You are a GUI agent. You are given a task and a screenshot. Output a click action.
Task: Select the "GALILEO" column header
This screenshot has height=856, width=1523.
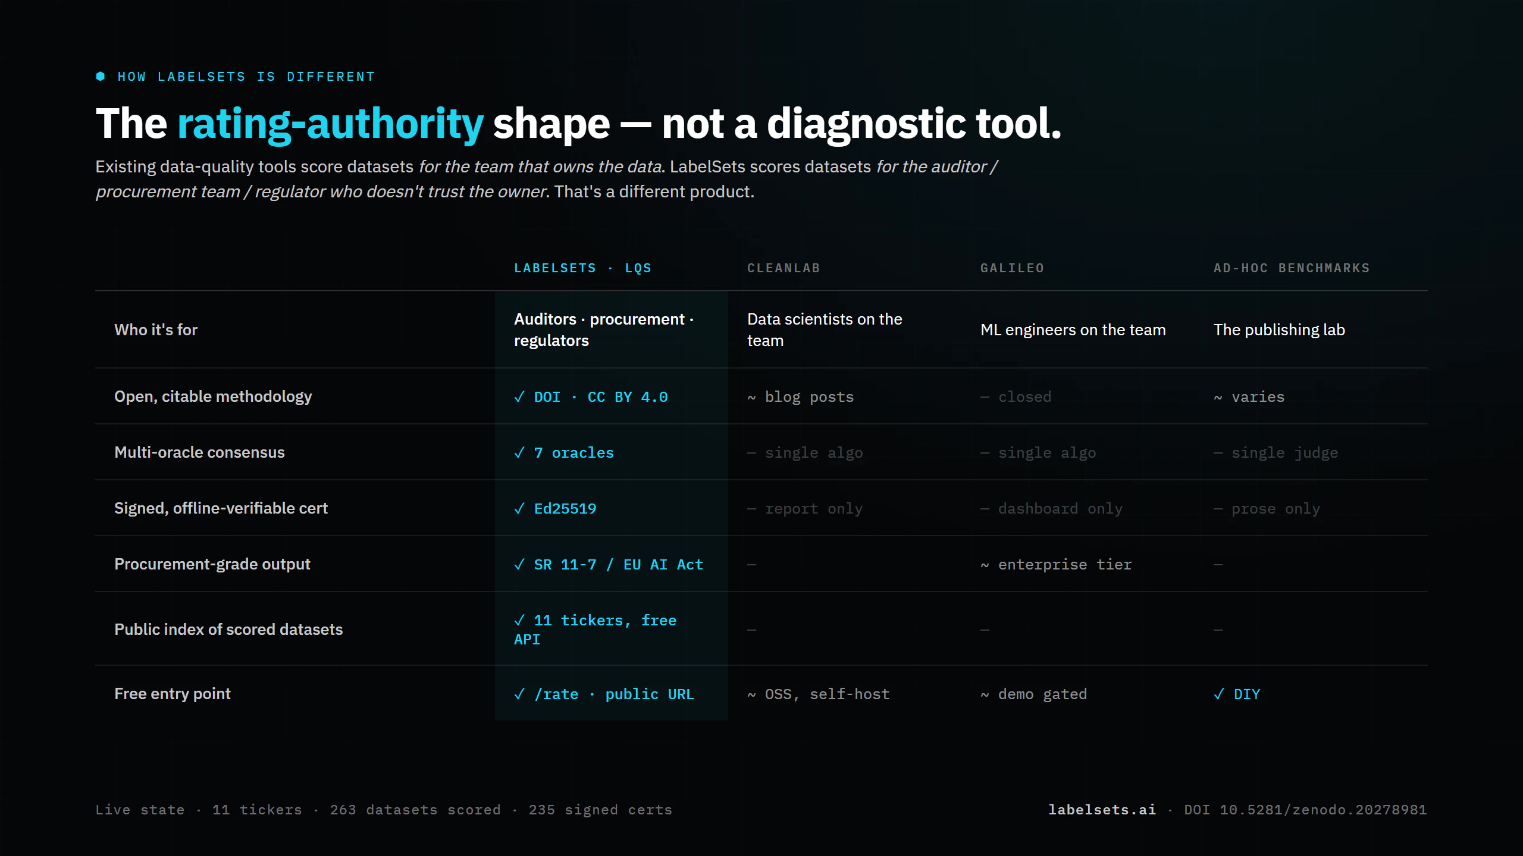click(1012, 268)
